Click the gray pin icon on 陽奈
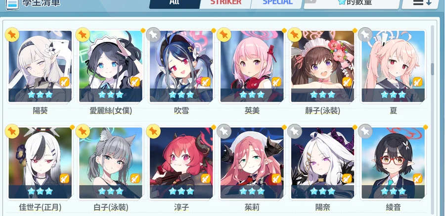Image resolution: width=445 pixels, height=216 pixels. [295, 131]
